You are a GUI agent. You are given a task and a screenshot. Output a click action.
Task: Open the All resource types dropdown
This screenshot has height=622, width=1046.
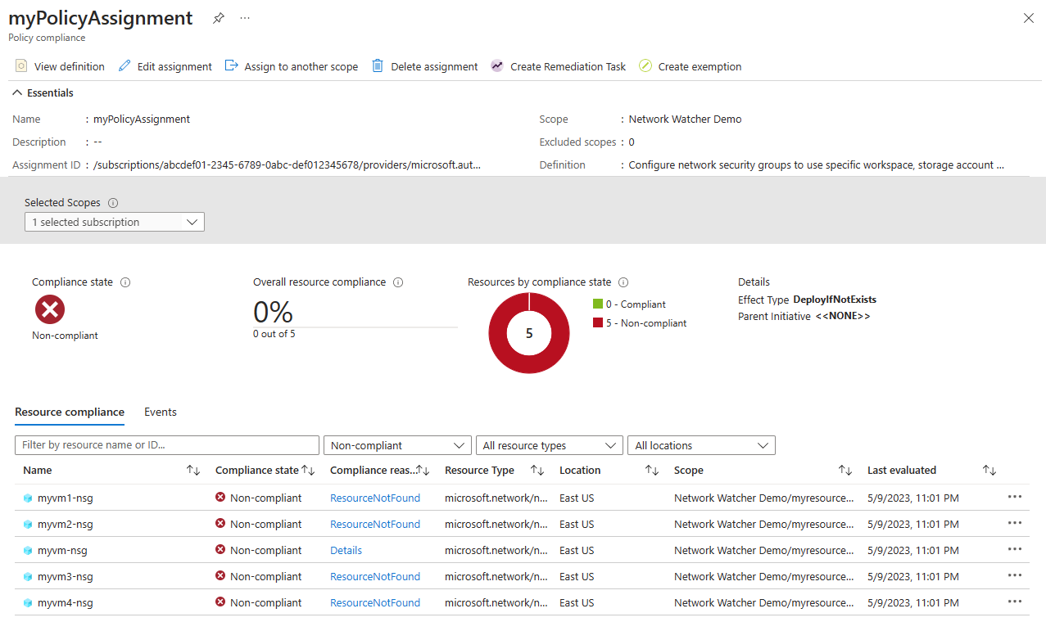click(x=549, y=445)
